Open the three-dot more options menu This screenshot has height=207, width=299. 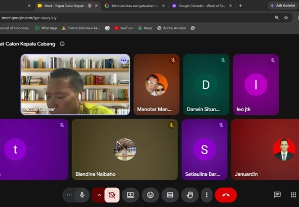click(x=207, y=195)
